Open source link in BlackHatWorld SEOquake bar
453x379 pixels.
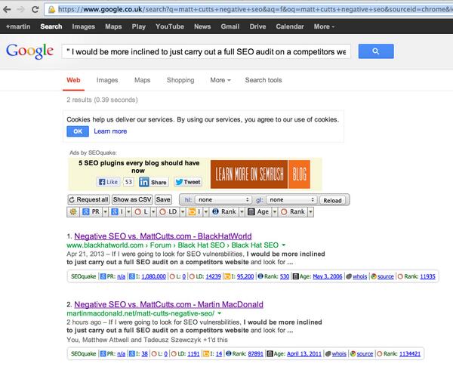[x=385, y=276]
